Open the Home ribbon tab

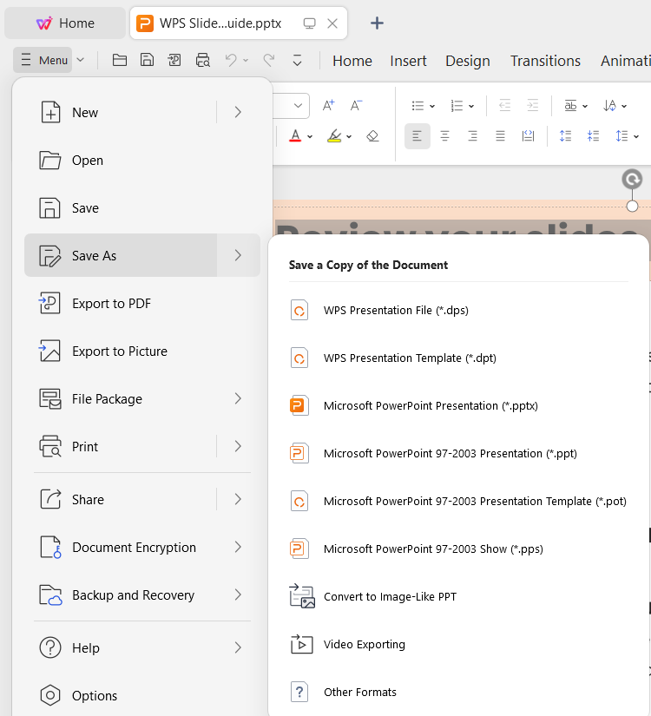[352, 61]
